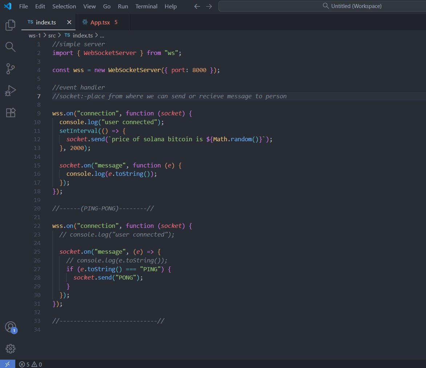The height and width of the screenshot is (368, 426).
Task: Click the 2000 interval value
Action: [x=77, y=148]
